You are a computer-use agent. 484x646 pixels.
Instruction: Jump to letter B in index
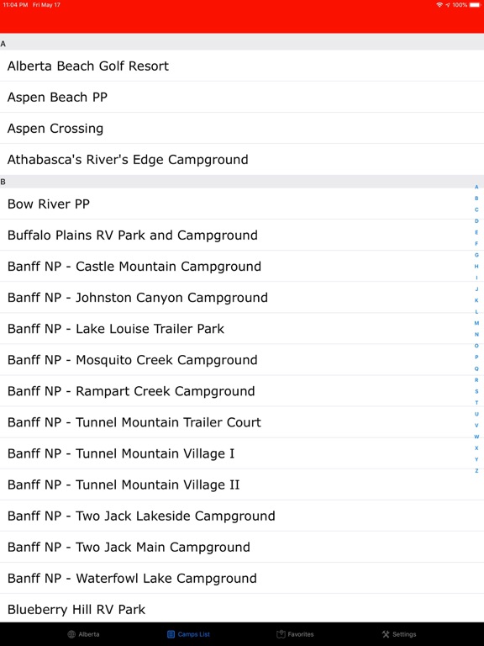coord(476,199)
